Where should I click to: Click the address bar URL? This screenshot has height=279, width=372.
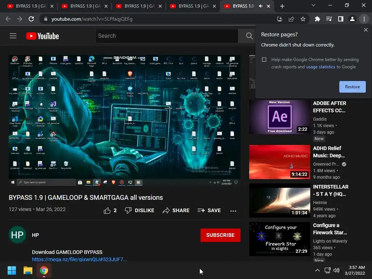pos(92,19)
